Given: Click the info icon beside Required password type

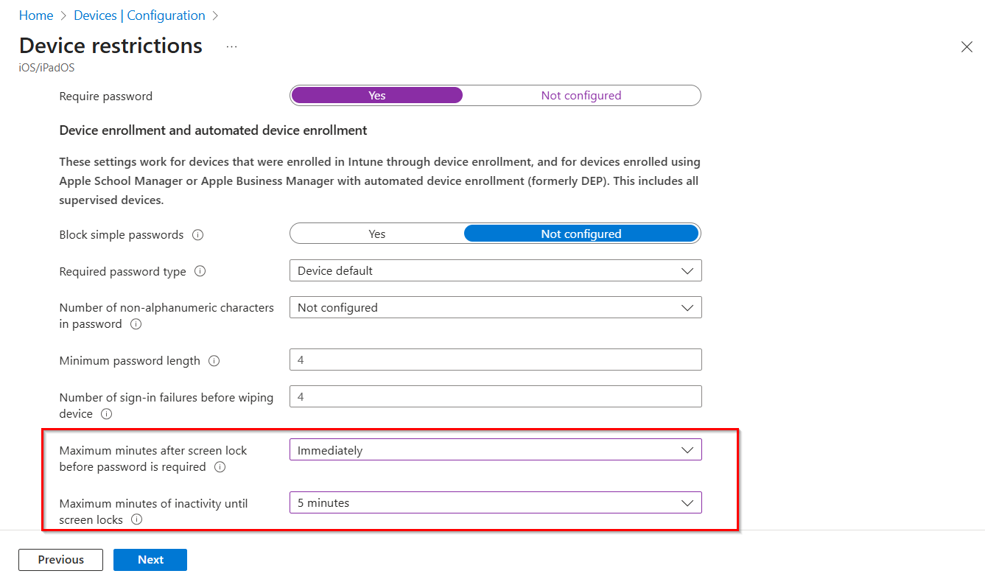Looking at the screenshot, I should click(200, 271).
